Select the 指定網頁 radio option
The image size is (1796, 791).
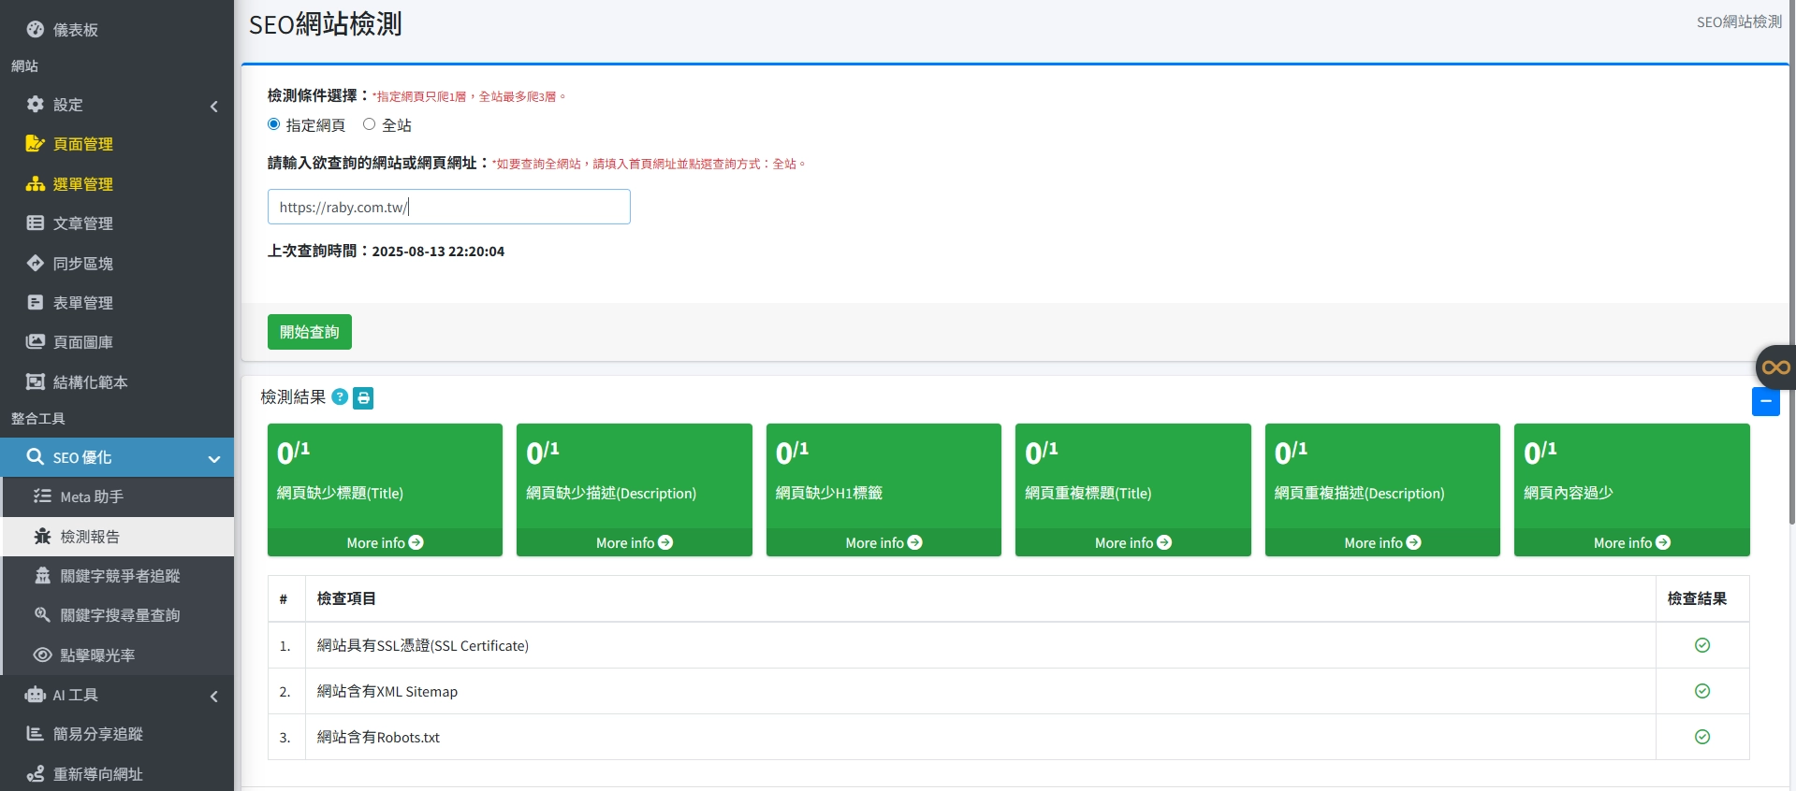tap(274, 124)
